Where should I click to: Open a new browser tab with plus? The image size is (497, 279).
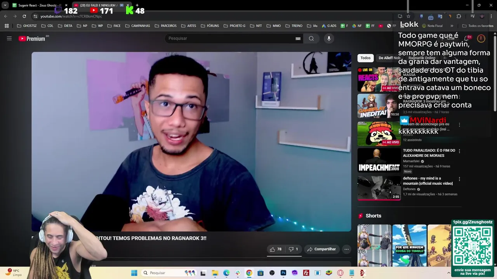pyautogui.click(x=137, y=5)
